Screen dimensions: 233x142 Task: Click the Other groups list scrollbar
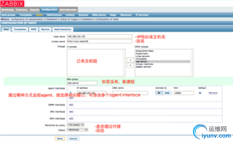(192, 63)
